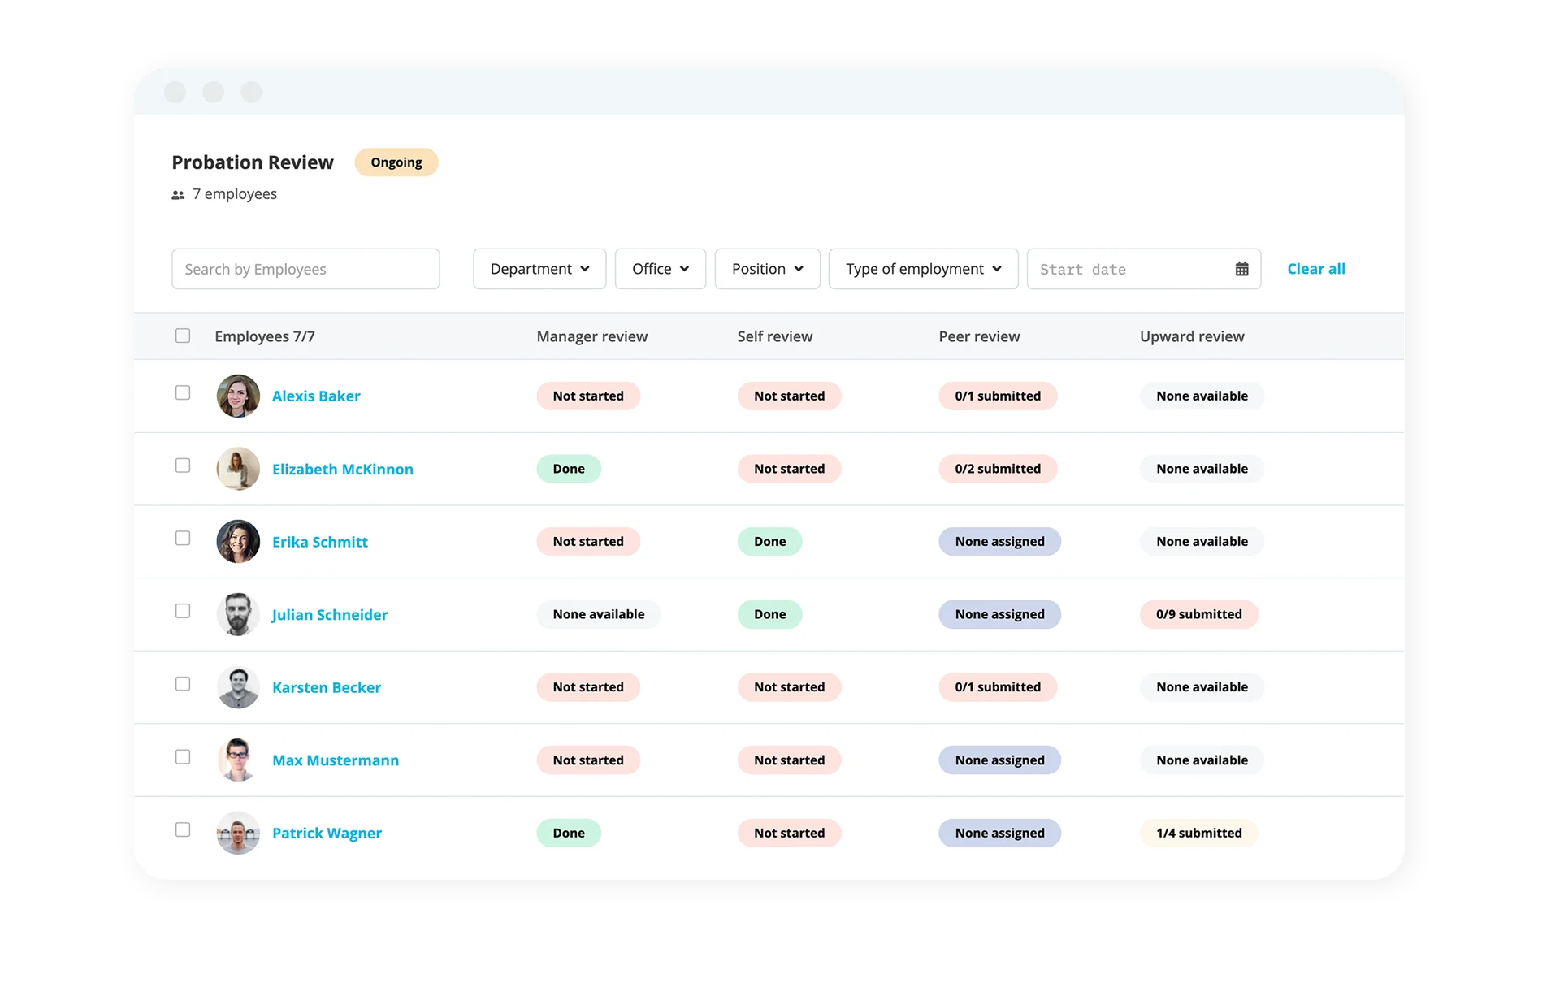Click the 'Done' manager review icon for Elizabeth McKinnon
This screenshot has height=996, width=1560.
569,467
